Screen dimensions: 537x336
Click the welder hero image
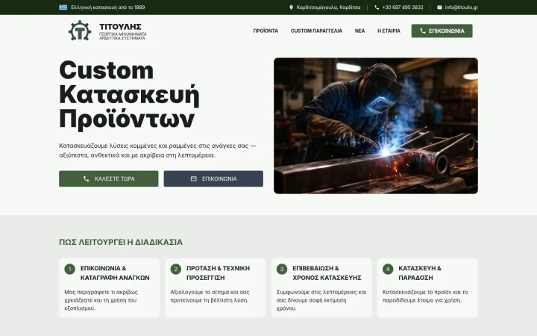pyautogui.click(x=376, y=126)
